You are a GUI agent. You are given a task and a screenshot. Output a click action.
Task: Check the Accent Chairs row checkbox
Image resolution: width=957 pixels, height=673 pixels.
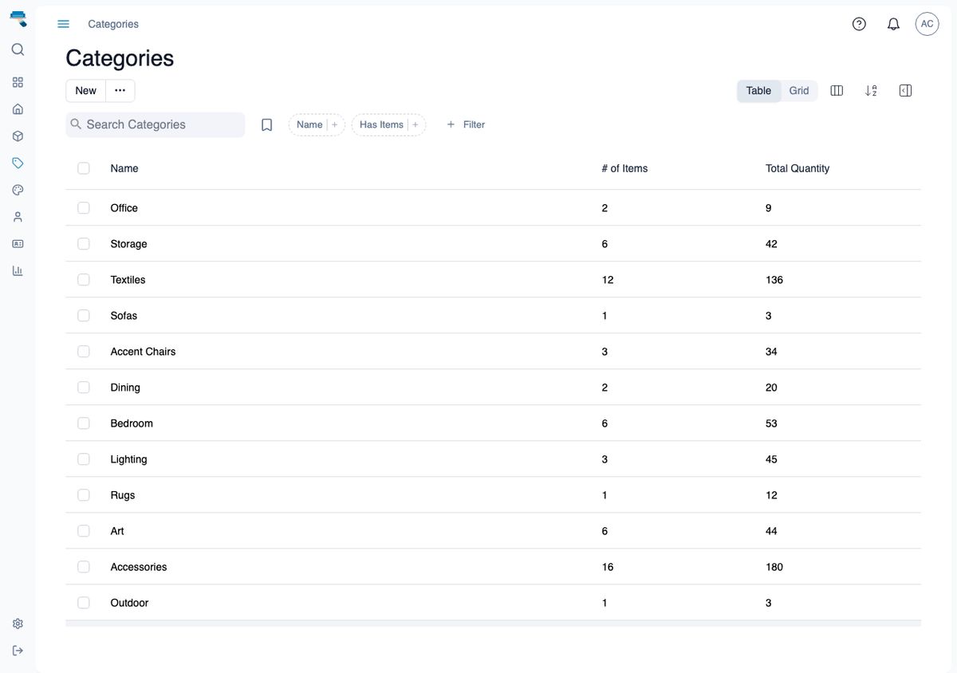pyautogui.click(x=84, y=352)
